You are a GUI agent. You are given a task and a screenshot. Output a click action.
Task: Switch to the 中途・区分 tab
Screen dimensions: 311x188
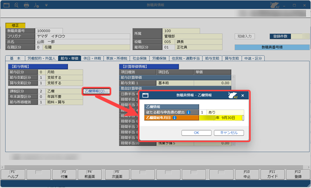(x=253, y=58)
